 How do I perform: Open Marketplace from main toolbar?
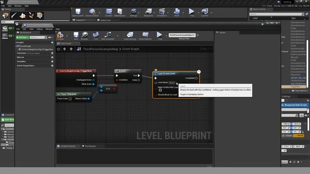[120, 12]
